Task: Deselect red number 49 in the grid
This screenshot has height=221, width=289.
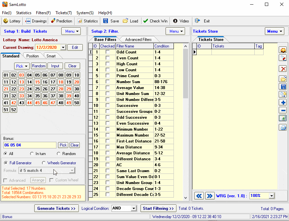Action: coord(69,103)
